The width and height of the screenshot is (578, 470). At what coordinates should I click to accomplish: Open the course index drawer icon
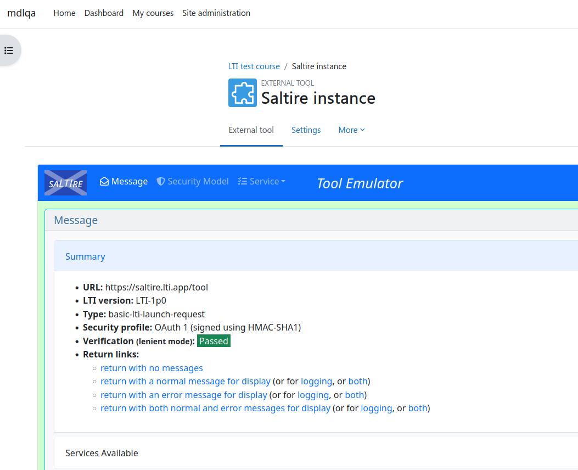(9, 51)
